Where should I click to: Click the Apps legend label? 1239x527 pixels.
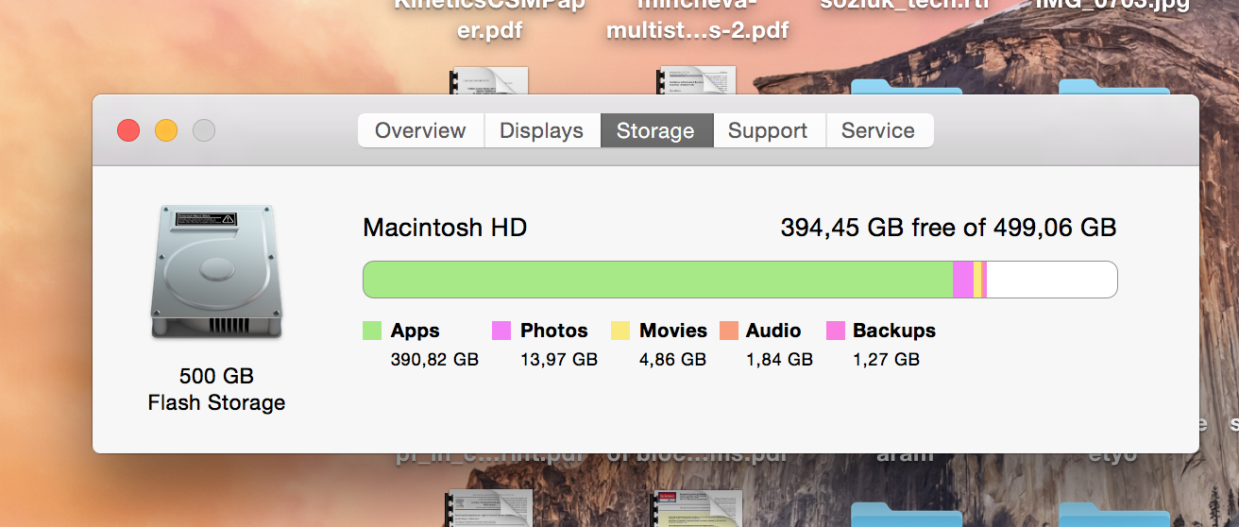[x=416, y=331]
